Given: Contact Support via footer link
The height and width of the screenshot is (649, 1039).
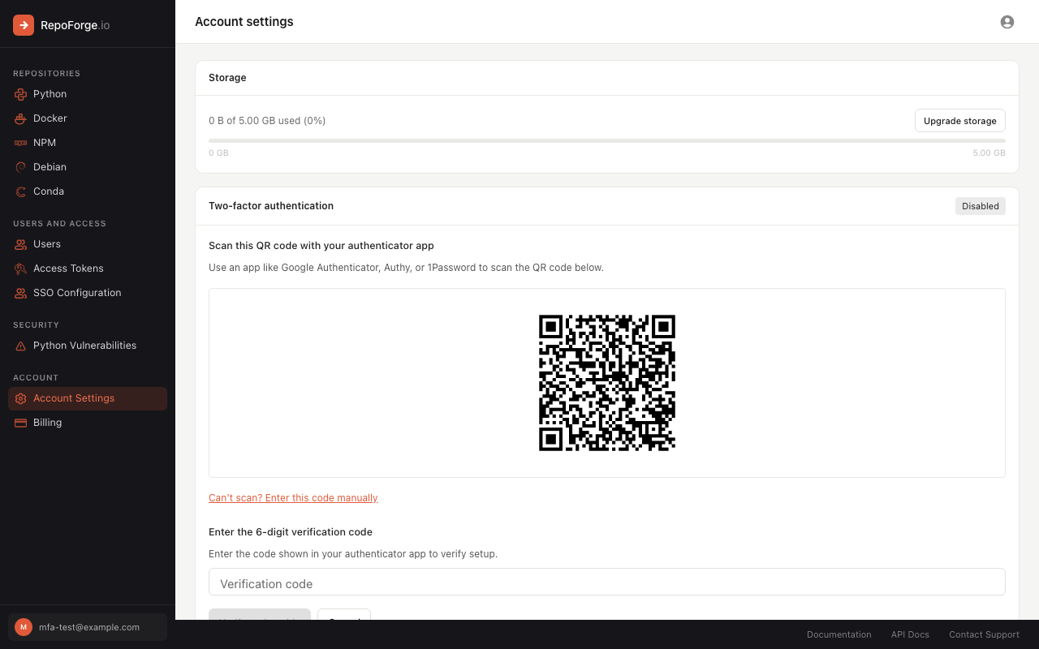Looking at the screenshot, I should coord(984,634).
